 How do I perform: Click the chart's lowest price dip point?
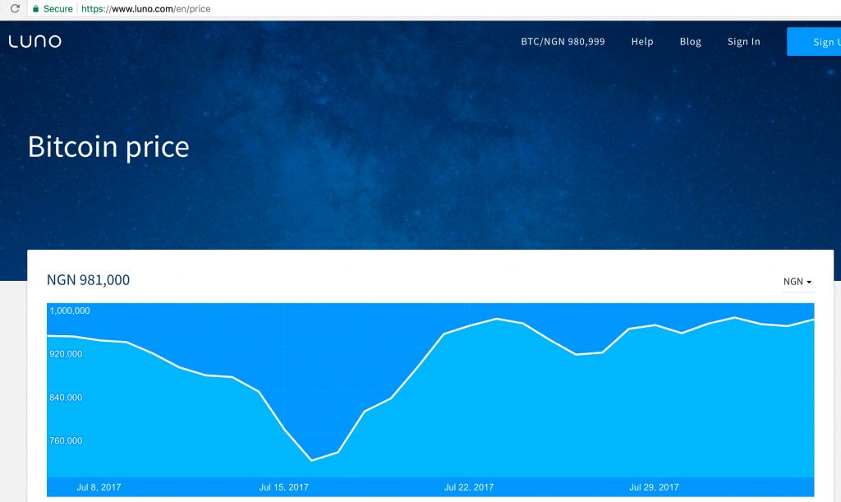pyautogui.click(x=311, y=460)
